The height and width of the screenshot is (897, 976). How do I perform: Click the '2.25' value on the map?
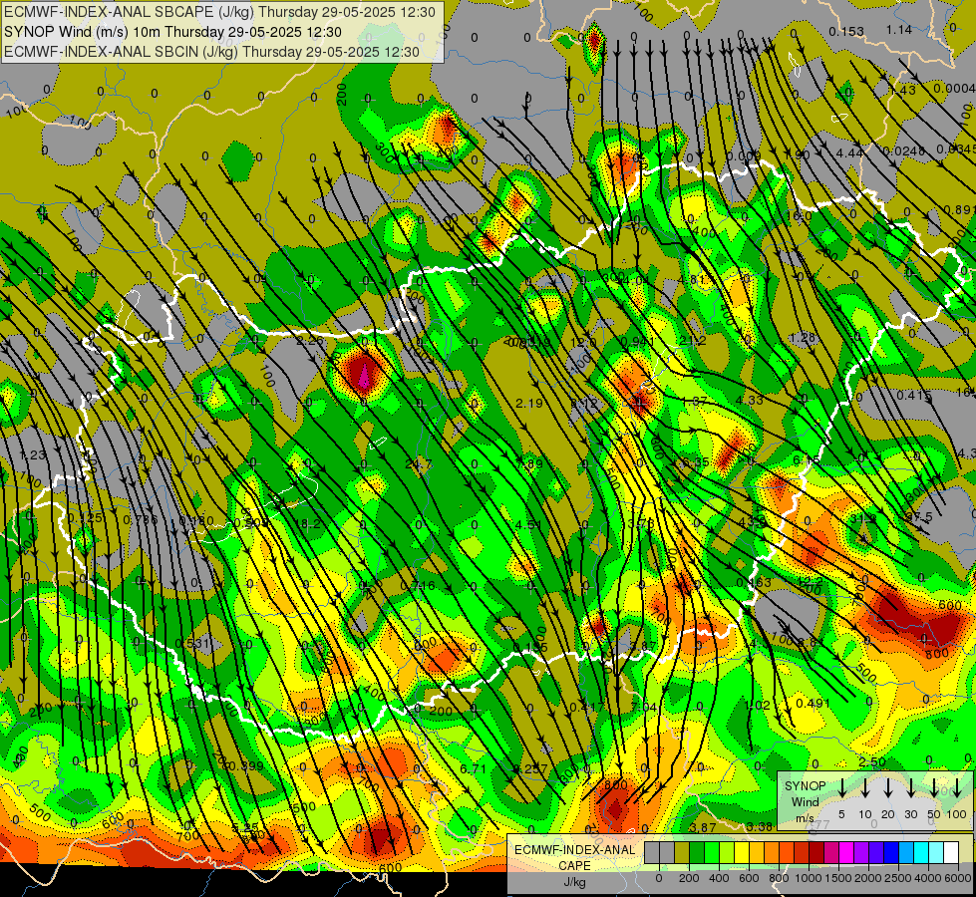click(x=310, y=341)
